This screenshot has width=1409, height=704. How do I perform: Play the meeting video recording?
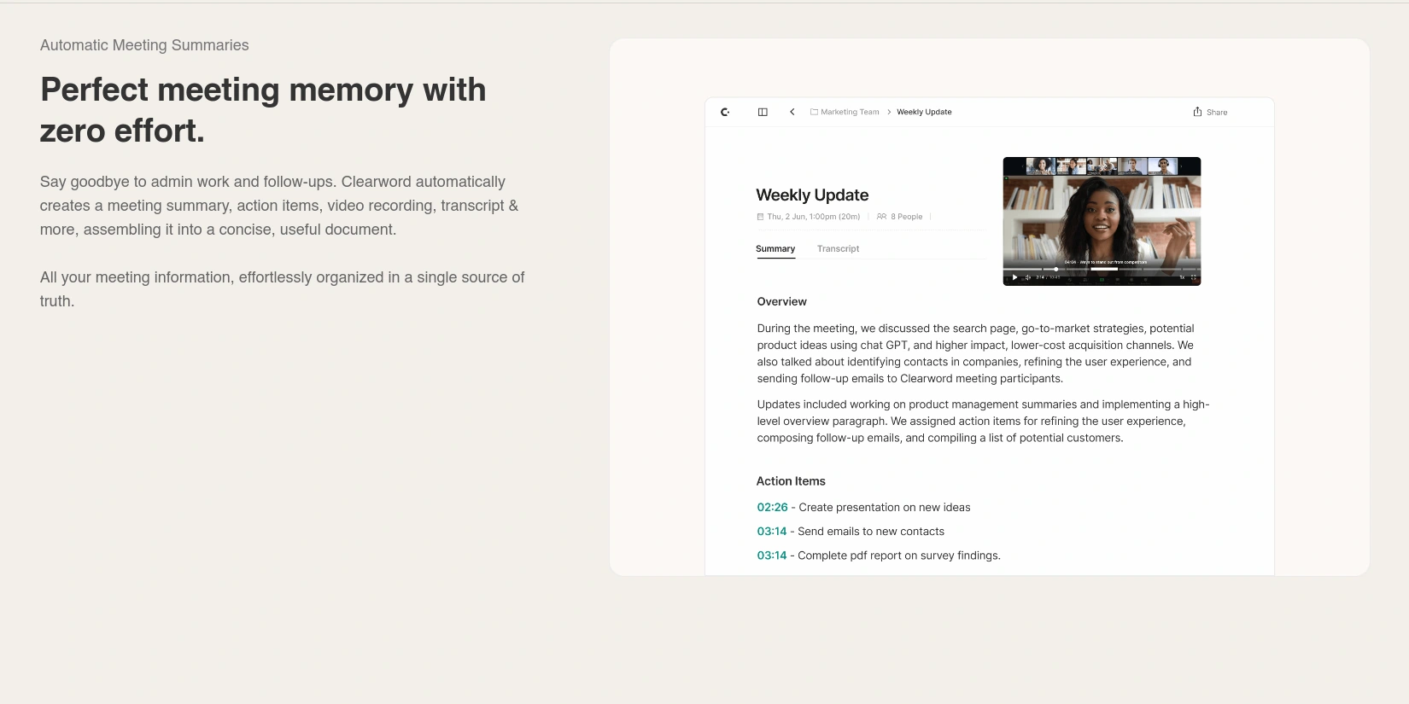(1014, 277)
